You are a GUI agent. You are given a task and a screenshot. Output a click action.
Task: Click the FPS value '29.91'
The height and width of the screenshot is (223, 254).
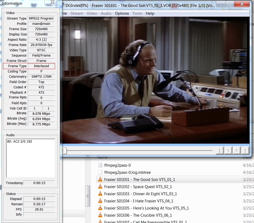click(x=39, y=210)
